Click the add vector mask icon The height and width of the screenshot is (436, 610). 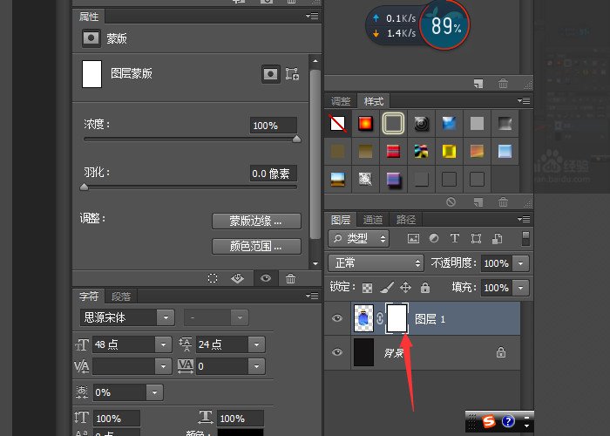pyautogui.click(x=292, y=74)
